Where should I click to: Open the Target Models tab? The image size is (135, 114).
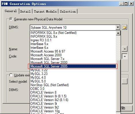pos(45,11)
